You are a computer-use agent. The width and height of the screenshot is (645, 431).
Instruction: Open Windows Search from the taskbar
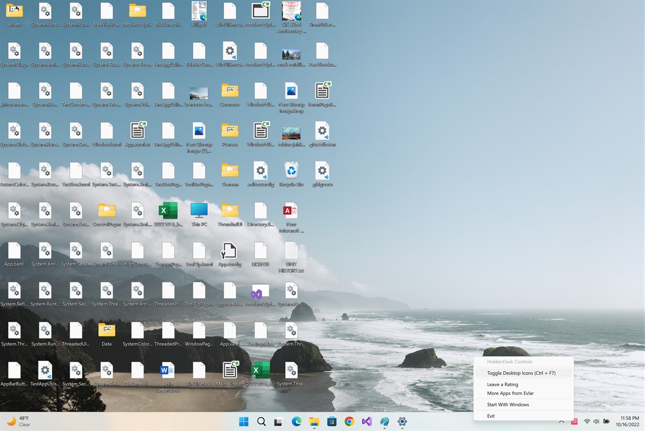(x=262, y=422)
